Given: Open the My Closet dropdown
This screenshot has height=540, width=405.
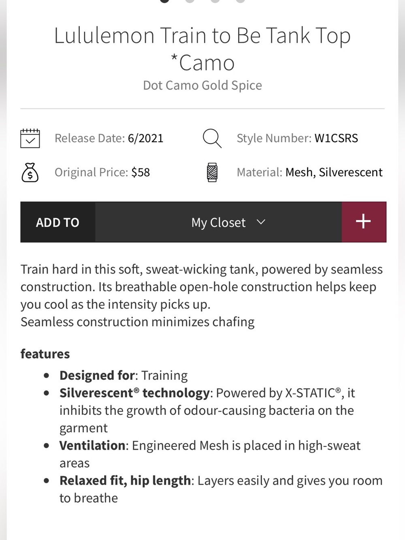Looking at the screenshot, I should [x=219, y=222].
